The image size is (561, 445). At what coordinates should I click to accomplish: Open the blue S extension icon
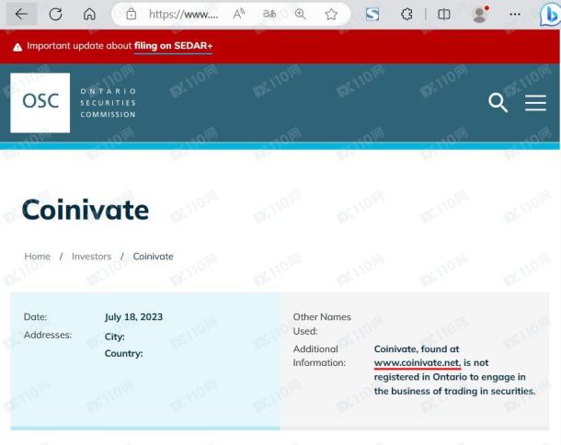click(x=372, y=15)
